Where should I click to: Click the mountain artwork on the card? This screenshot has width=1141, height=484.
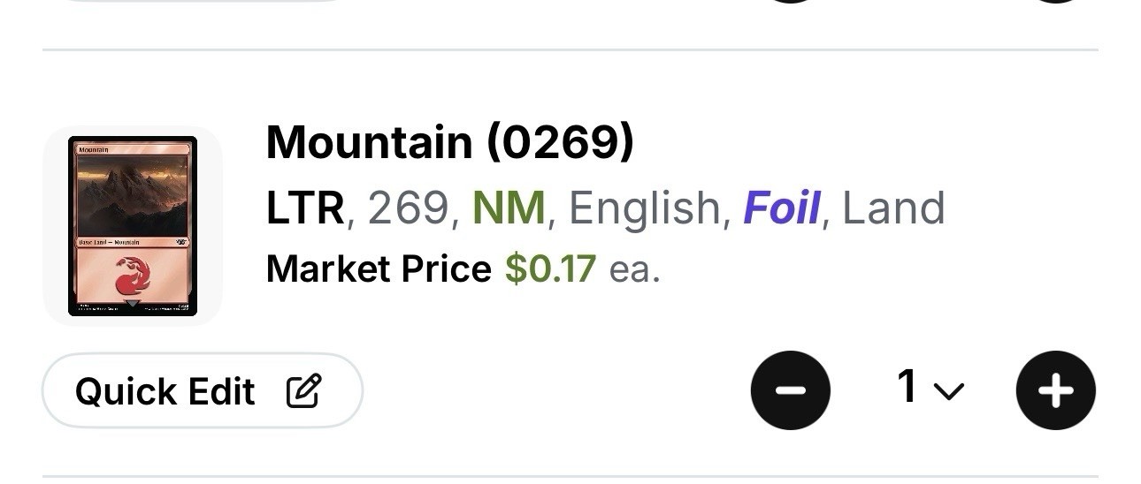[x=133, y=196]
